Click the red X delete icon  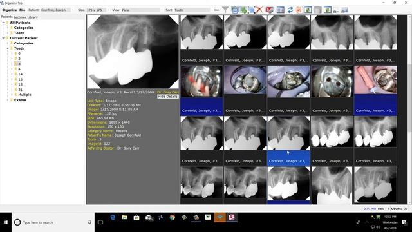point(259,10)
